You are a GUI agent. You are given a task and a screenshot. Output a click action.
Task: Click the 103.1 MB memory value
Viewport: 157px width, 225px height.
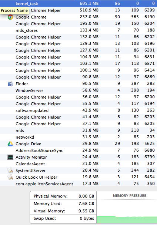[89, 63]
